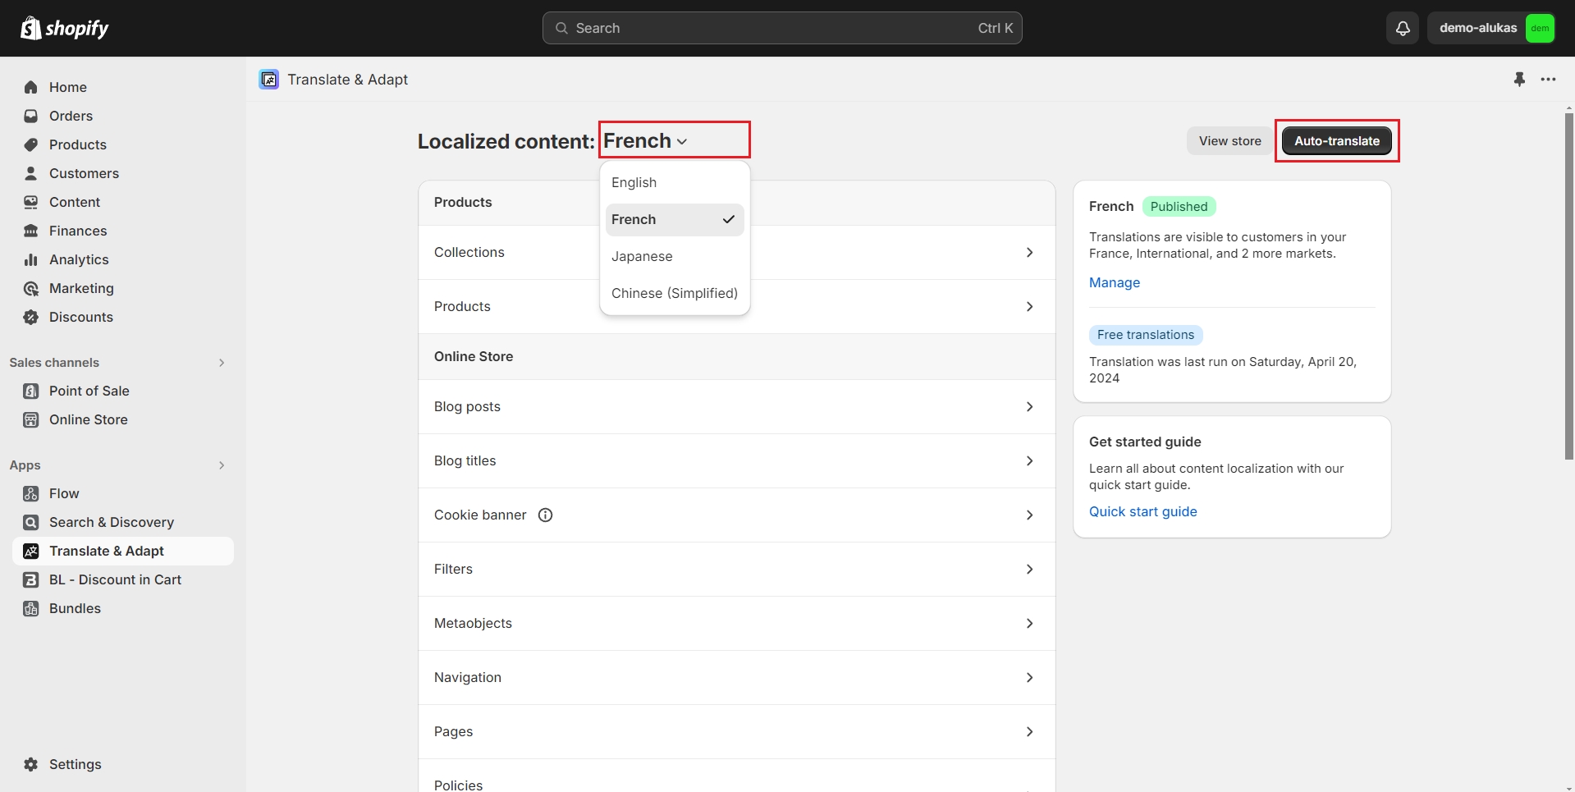Click the Shopify logo
1575x792 pixels.
[64, 28]
